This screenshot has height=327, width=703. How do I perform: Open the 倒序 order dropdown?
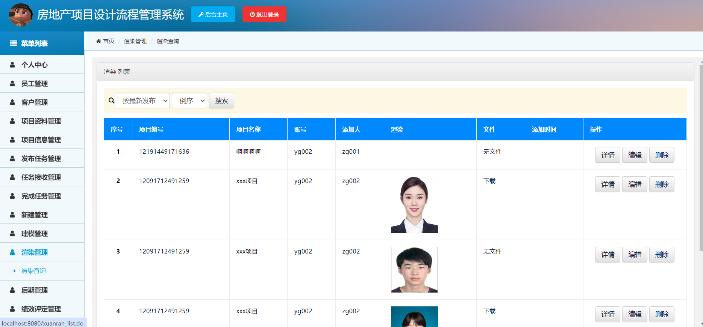tap(189, 100)
